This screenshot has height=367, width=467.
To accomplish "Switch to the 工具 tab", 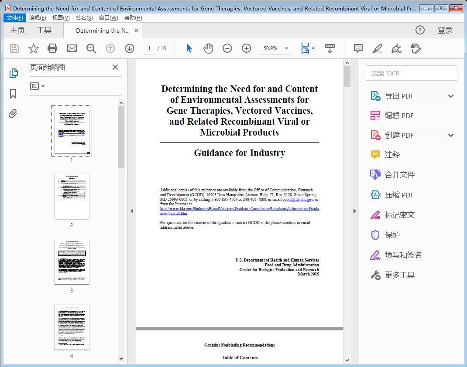I will pyautogui.click(x=44, y=30).
